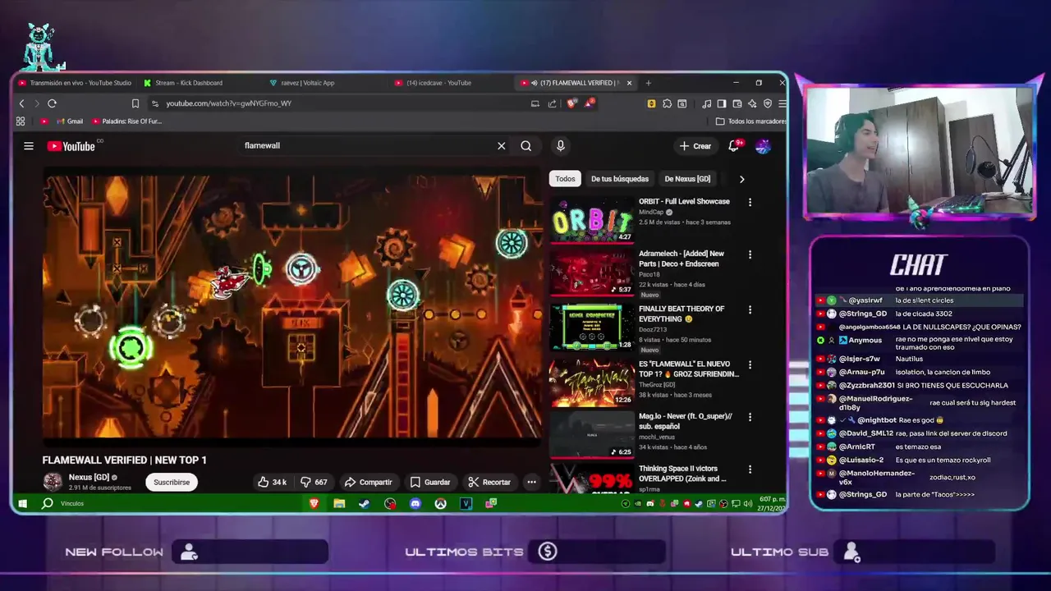1051x591 pixels.
Task: Open a new browser tab
Action: point(648,82)
